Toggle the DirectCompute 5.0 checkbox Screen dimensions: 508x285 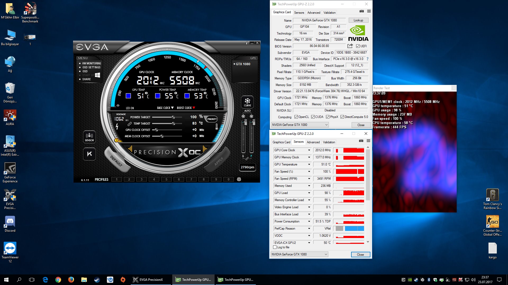click(x=342, y=117)
